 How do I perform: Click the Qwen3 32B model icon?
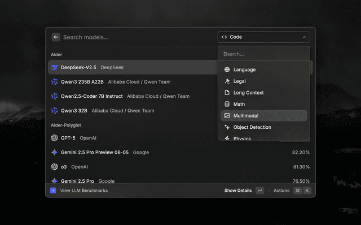click(x=55, y=111)
